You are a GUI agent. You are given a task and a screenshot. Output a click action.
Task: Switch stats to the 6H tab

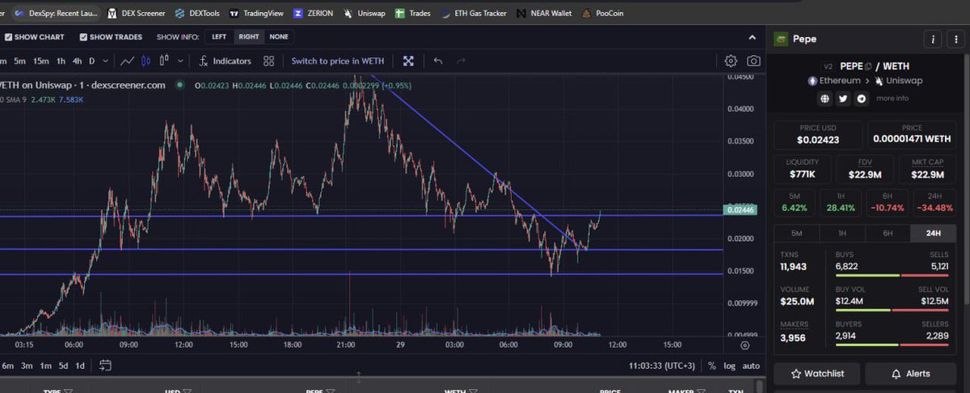pyautogui.click(x=888, y=234)
